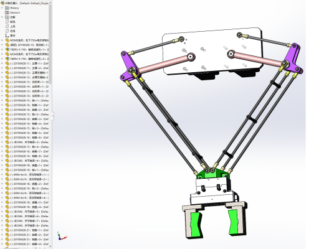Image resolution: width=324 pixels, height=249 pixels.
Task: Select the JBCM6 <3> joint bearing component
Action: click(27, 142)
